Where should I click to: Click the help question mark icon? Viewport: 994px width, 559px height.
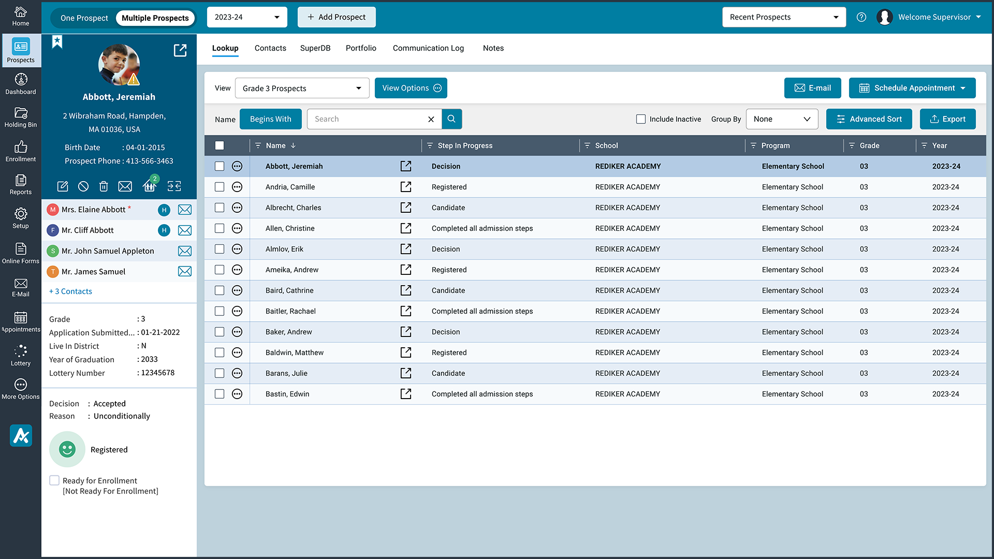(x=861, y=17)
